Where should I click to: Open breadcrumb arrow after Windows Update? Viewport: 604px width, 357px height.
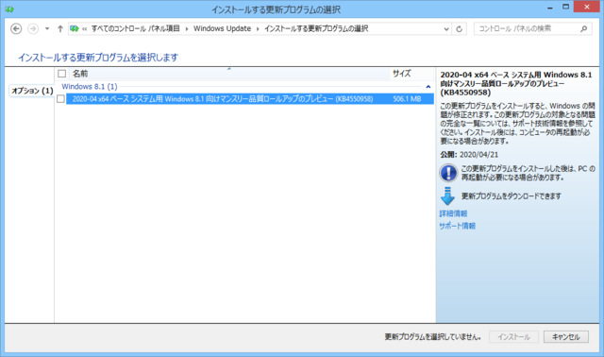pos(258,29)
